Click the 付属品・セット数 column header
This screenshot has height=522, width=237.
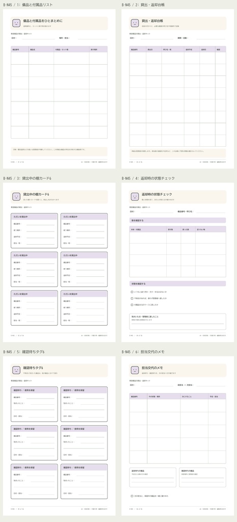coord(71,49)
